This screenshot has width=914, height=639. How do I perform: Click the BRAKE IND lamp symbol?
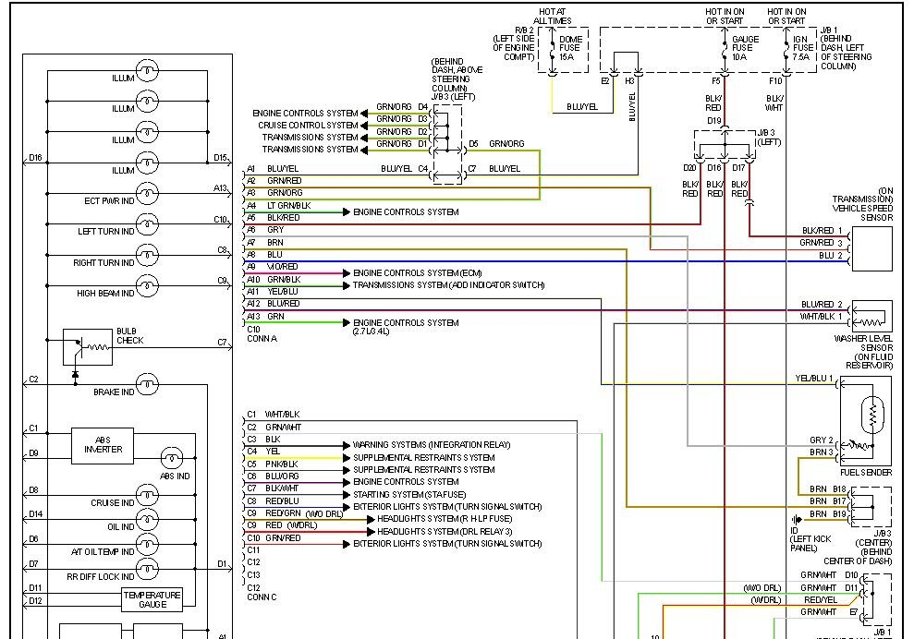pos(148,385)
